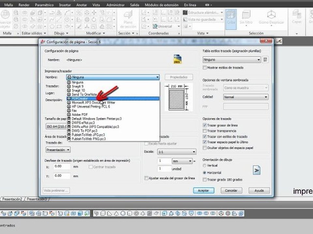Open the Render ribbon tab
Screen dimensions: 313x234
[24, 5]
